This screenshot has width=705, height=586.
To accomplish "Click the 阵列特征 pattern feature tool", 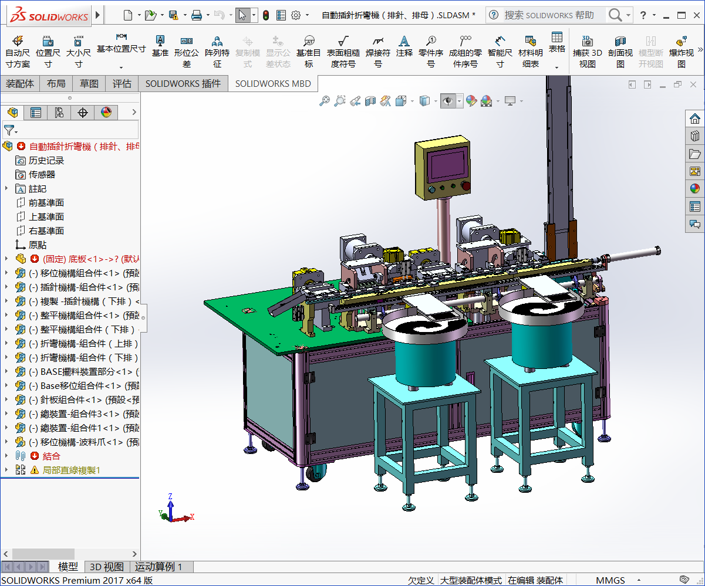I will tap(217, 51).
